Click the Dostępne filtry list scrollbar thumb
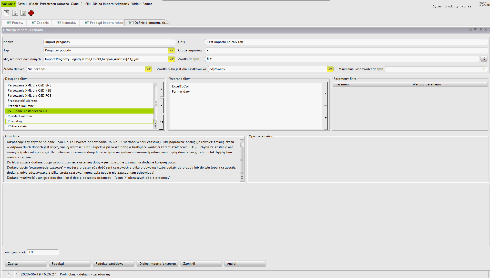The image size is (490, 278). point(155,103)
